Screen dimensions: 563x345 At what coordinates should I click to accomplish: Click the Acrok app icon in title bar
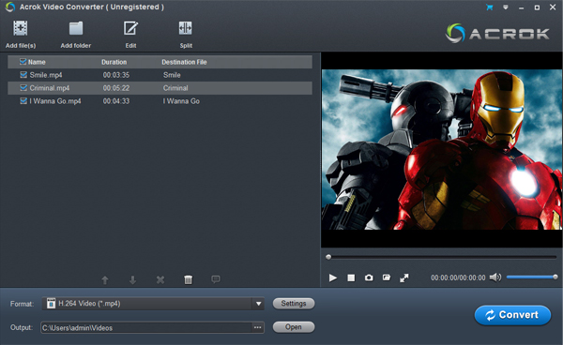tap(10, 7)
